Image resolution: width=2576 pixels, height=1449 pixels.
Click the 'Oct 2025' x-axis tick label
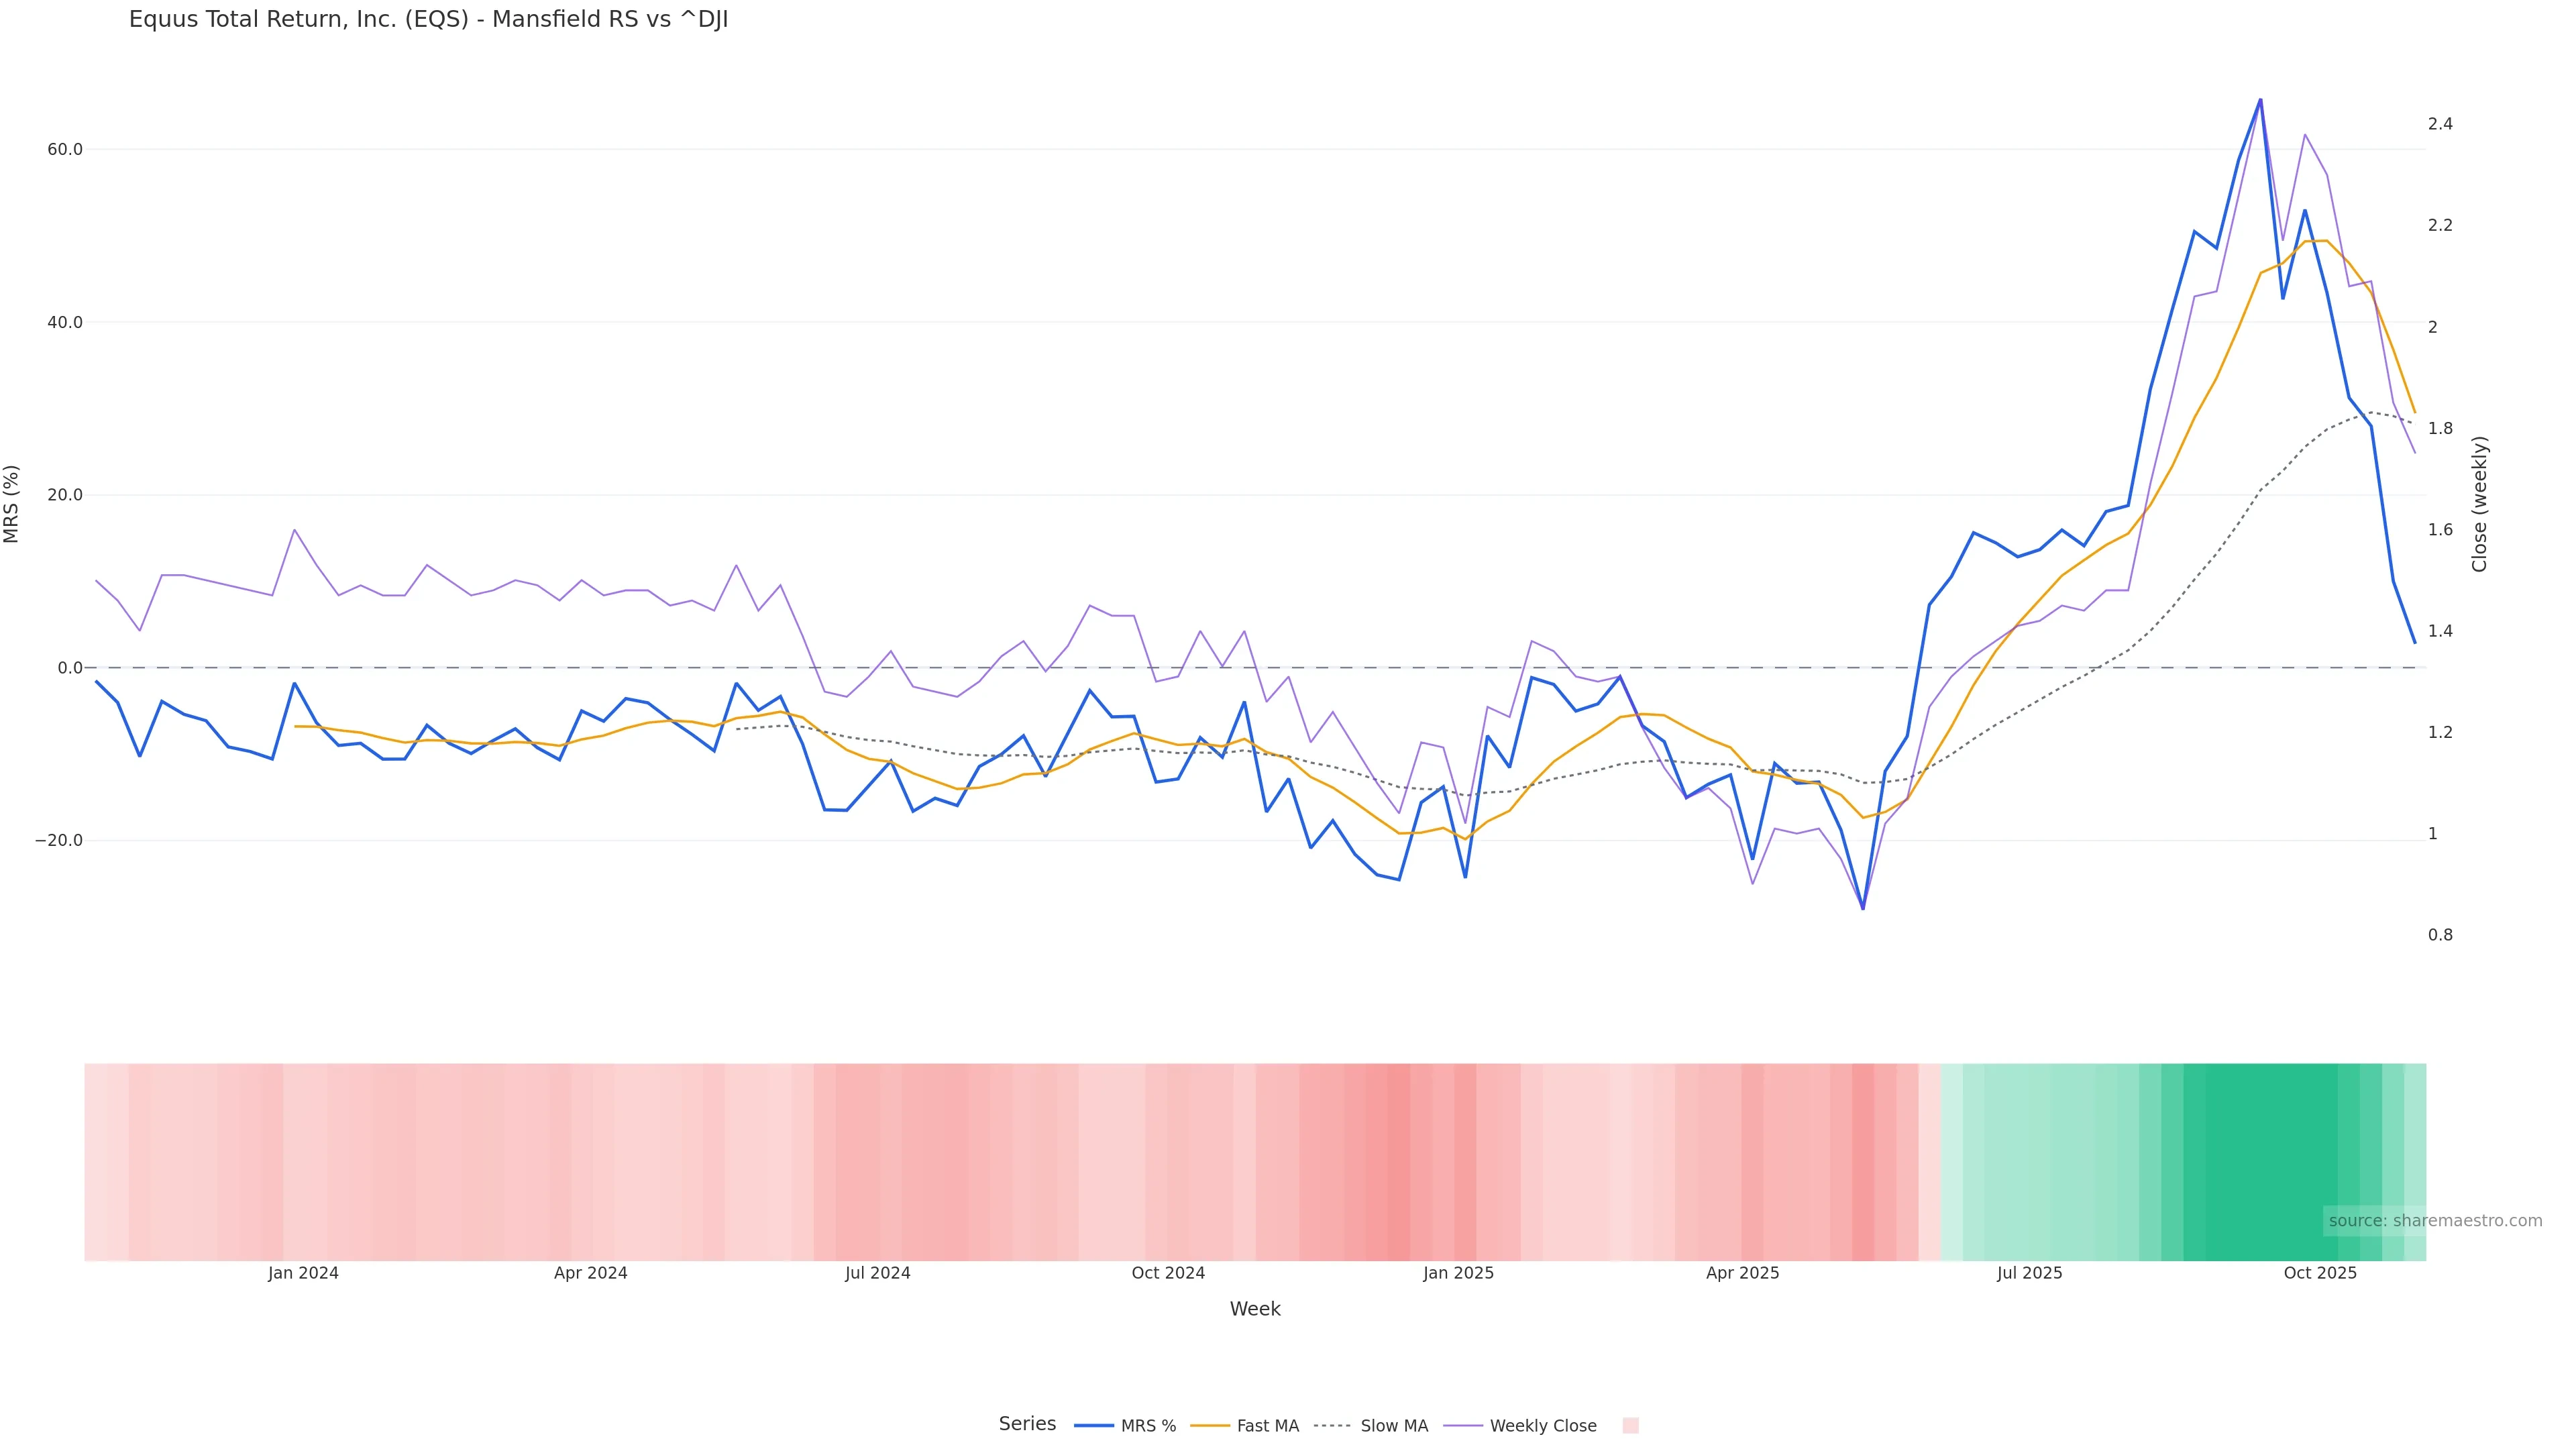click(2320, 1273)
